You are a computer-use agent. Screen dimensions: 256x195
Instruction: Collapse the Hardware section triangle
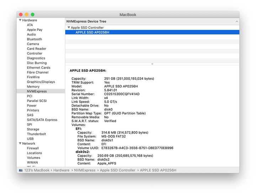(x=20, y=20)
